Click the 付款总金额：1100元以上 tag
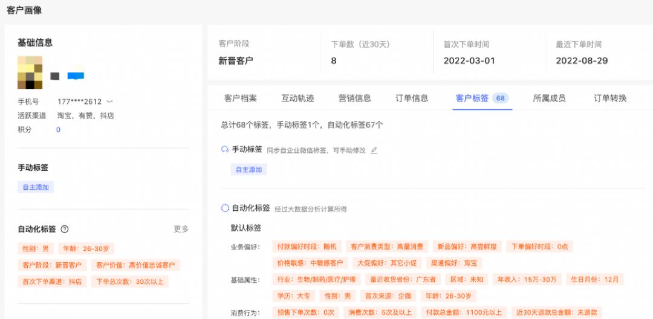 coord(464,312)
